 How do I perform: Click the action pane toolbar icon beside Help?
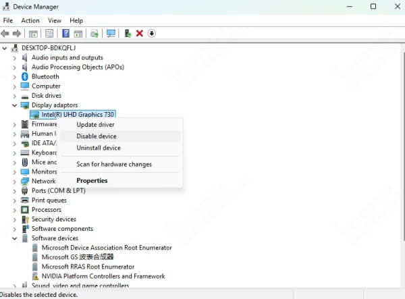tap(78, 33)
